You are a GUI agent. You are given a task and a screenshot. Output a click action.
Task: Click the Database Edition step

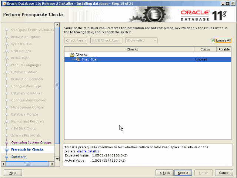point(24,72)
